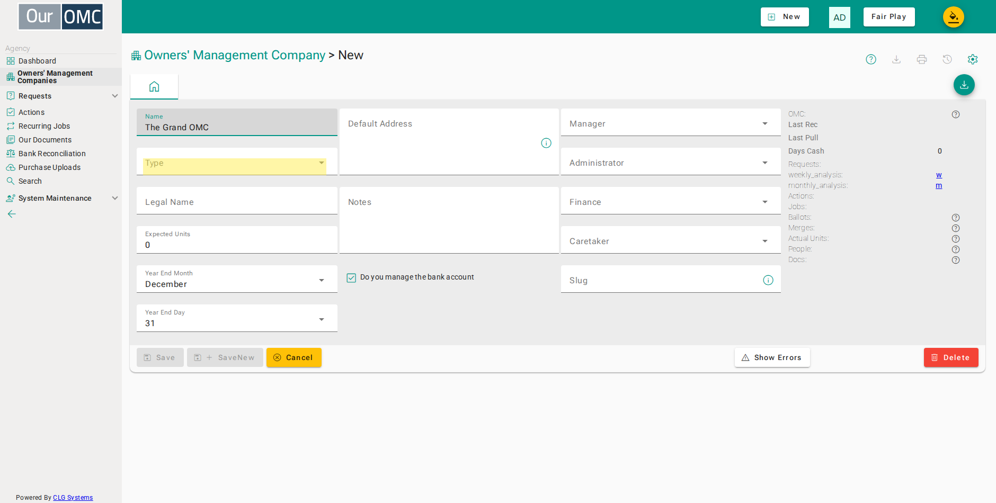This screenshot has width=996, height=503.
Task: Click the AD user avatar
Action: coord(840,17)
